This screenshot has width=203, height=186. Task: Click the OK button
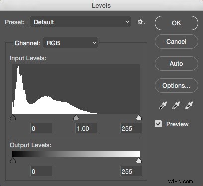coord(176,23)
